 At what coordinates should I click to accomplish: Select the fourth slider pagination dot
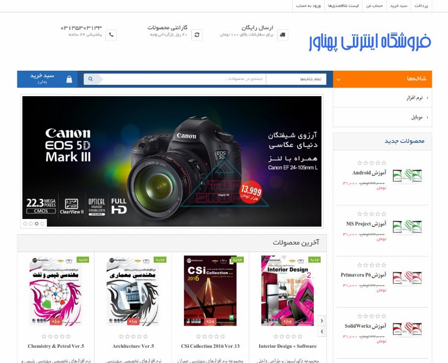click(42, 223)
